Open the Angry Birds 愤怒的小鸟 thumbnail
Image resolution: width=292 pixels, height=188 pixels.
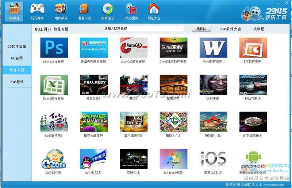[214, 122]
